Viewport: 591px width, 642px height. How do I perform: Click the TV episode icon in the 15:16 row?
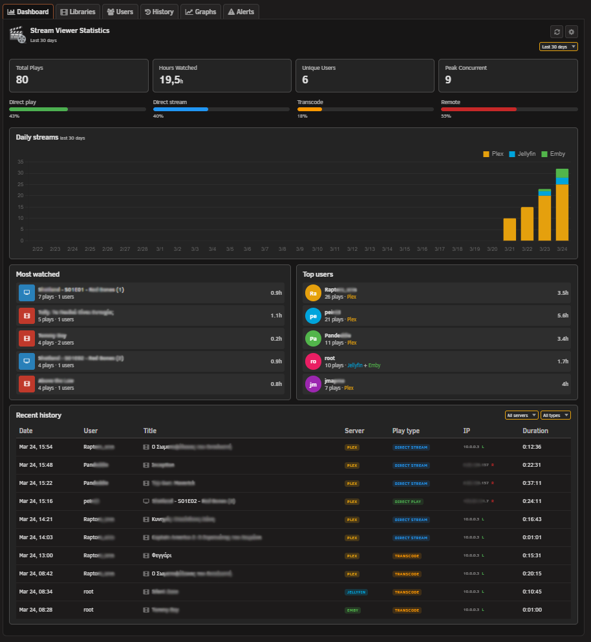tap(145, 501)
